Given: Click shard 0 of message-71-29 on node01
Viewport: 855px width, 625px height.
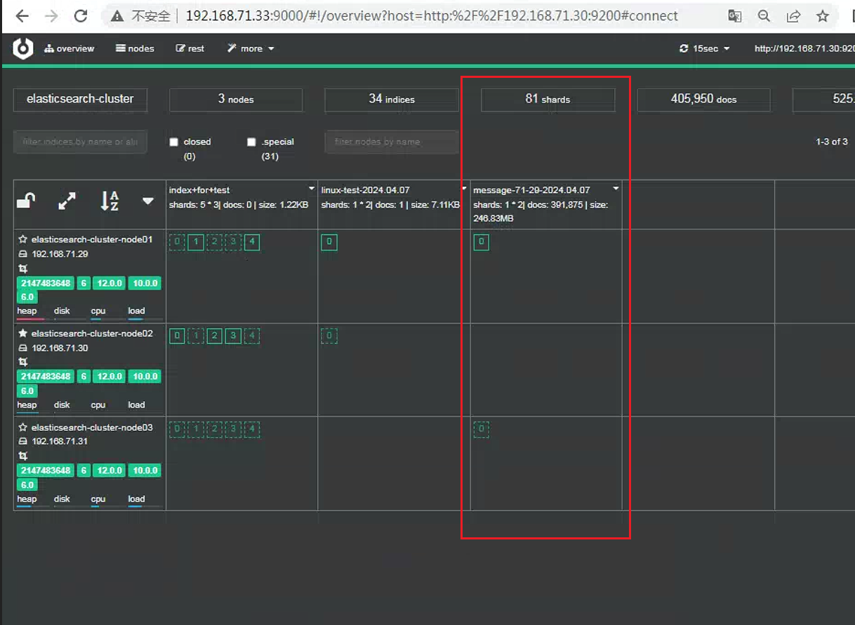Looking at the screenshot, I should (x=481, y=242).
